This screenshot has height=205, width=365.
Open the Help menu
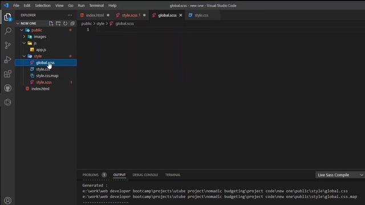(x=112, y=6)
